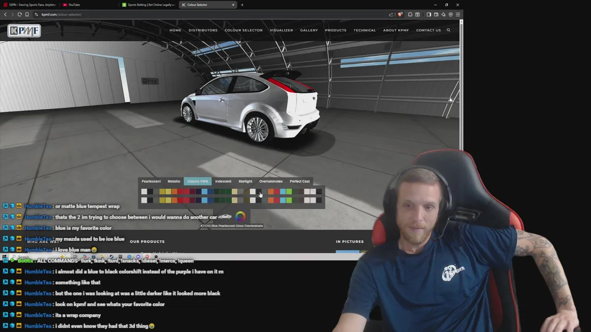Close the Colour Selector tab
This screenshot has width=591, height=332.
233,5
